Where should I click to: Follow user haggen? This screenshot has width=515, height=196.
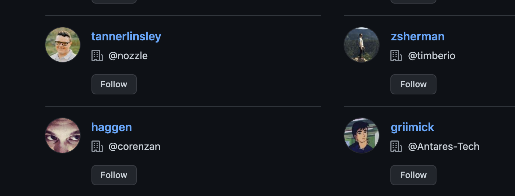click(x=114, y=175)
